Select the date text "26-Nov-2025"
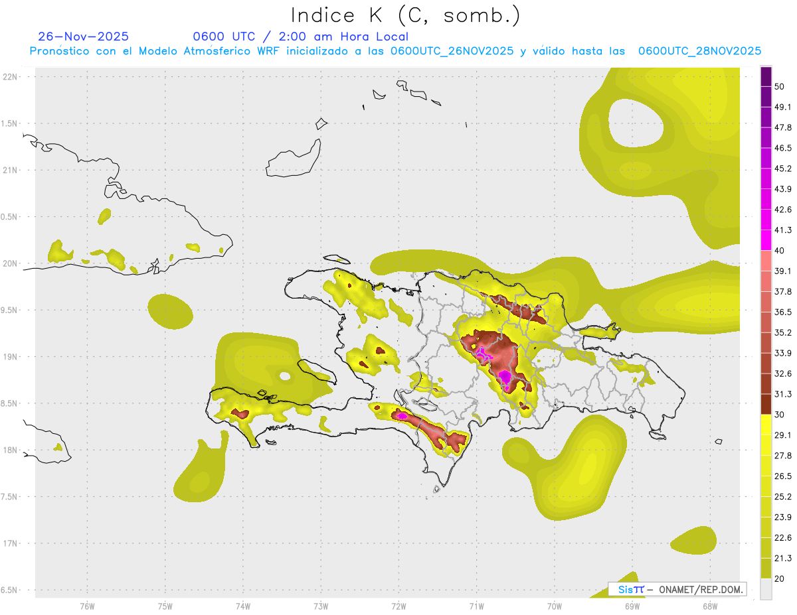The image size is (797, 615). [x=84, y=36]
